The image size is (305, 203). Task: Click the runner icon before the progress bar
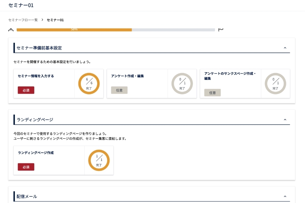pos(11,29)
